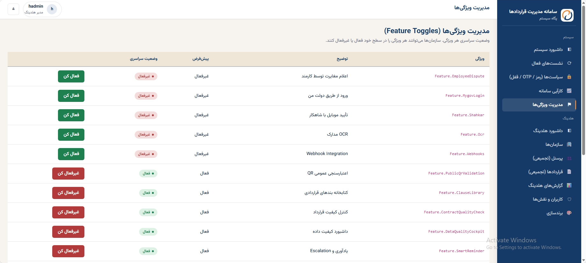Viewport: 586px width, 263px height.
Task: Enable Feature.MygovLogin with فعال کن
Action: pos(71,96)
